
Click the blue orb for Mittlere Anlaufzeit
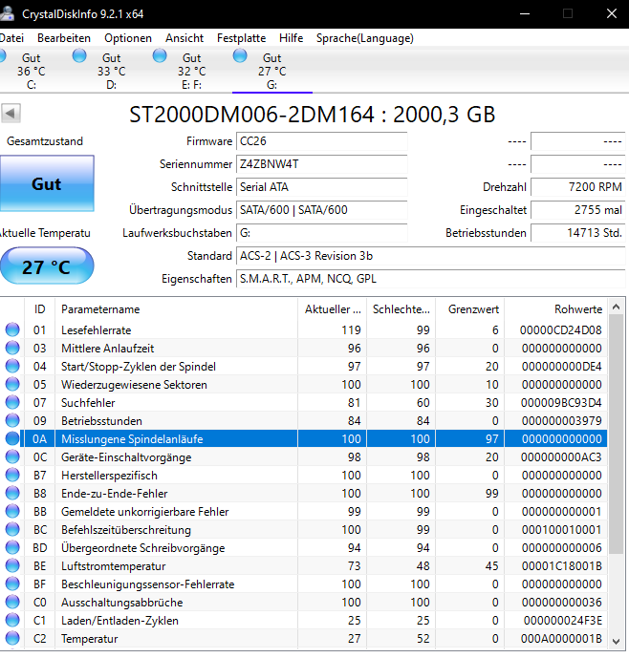pyautogui.click(x=12, y=348)
